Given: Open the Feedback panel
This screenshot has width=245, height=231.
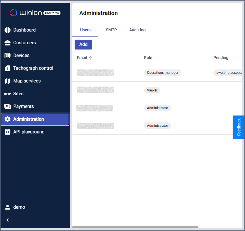Looking at the screenshot, I should click(x=239, y=127).
